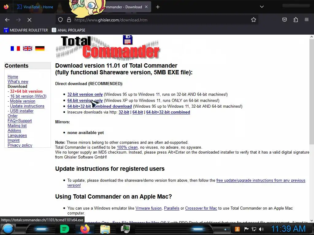Click insecure http 64-bit+32-bit combined link
Viewport: 314px width, 235px height.
click(168, 112)
